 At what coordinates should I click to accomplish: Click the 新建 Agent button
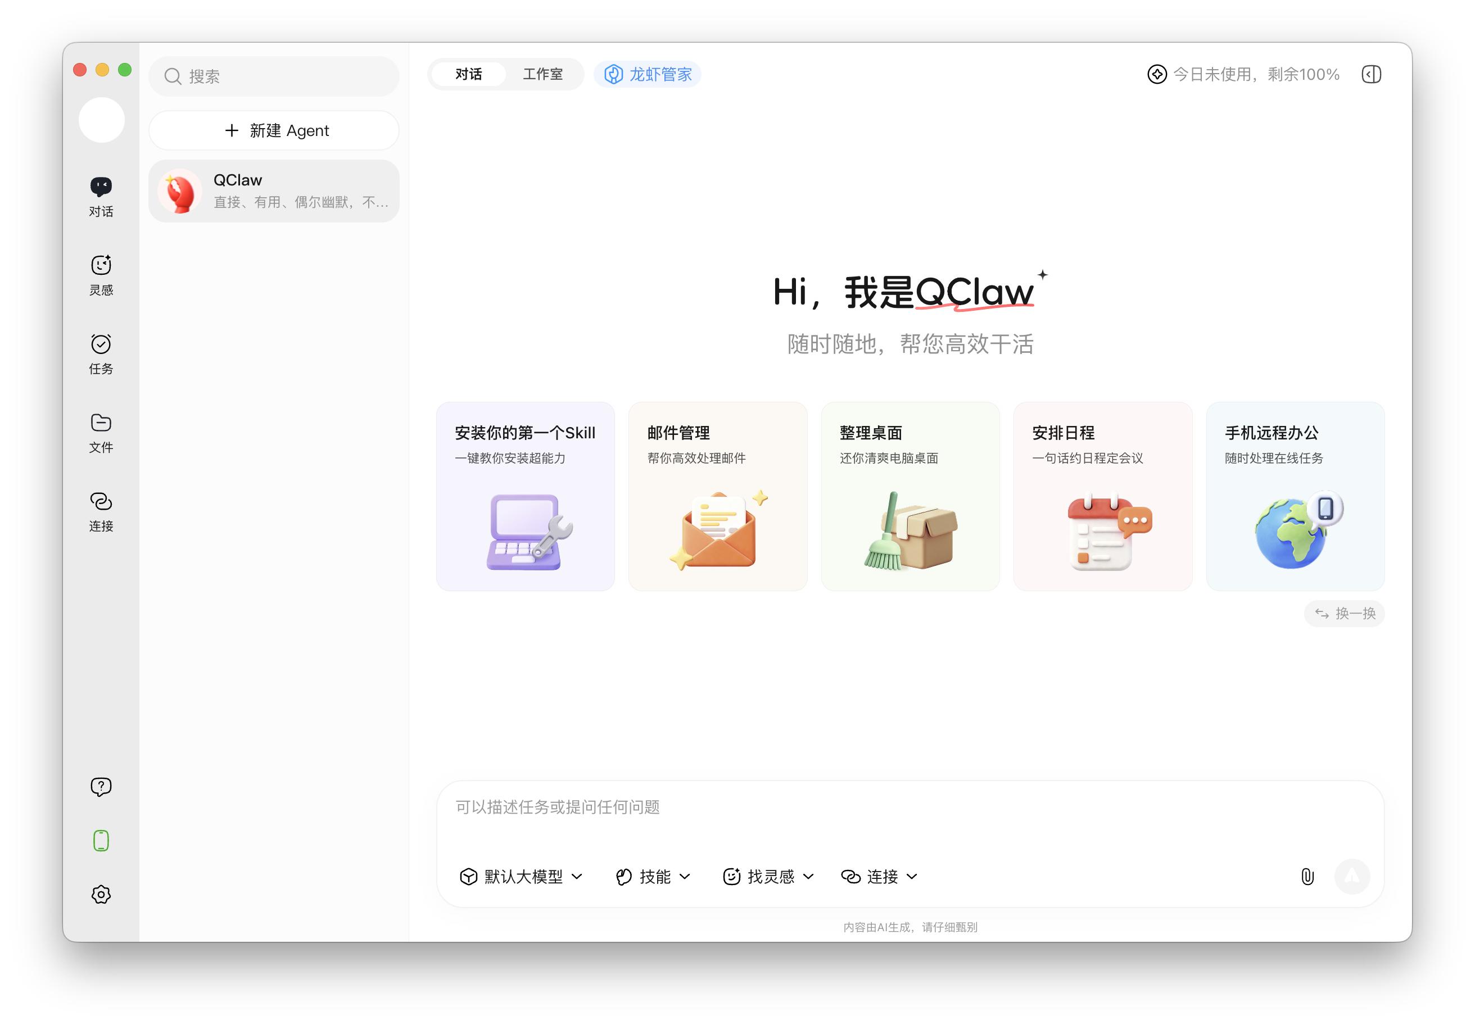coord(274,130)
